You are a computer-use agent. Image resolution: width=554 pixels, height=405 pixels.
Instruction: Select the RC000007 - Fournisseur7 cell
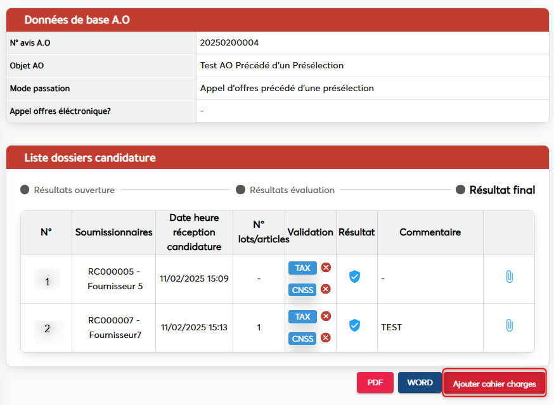coord(114,327)
